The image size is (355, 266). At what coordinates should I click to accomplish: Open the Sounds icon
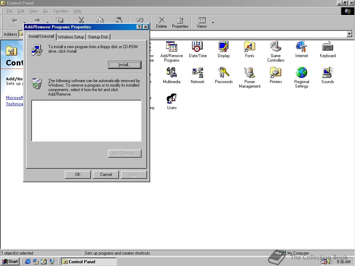tap(328, 75)
